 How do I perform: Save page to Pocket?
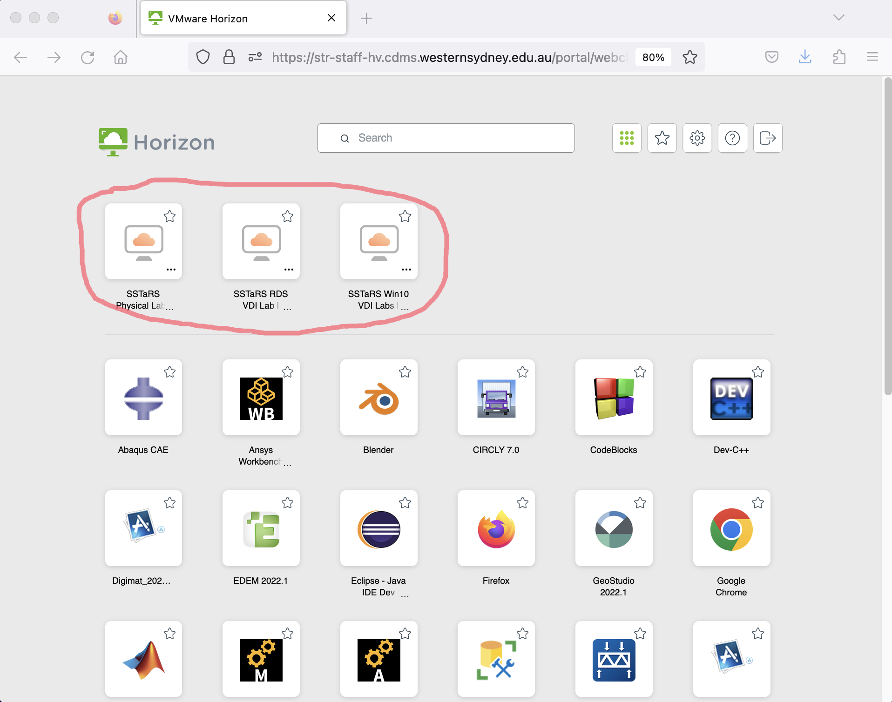click(x=771, y=57)
